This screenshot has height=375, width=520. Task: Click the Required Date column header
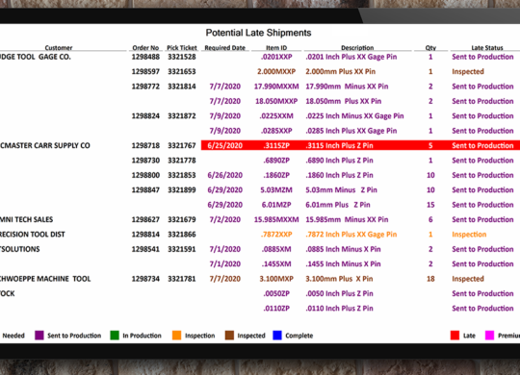click(x=224, y=48)
